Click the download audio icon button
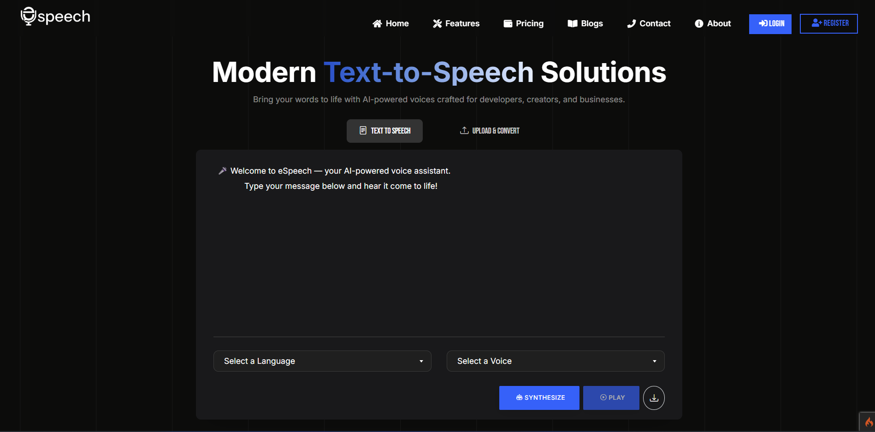Screen dimensions: 875x432 [x=654, y=398]
